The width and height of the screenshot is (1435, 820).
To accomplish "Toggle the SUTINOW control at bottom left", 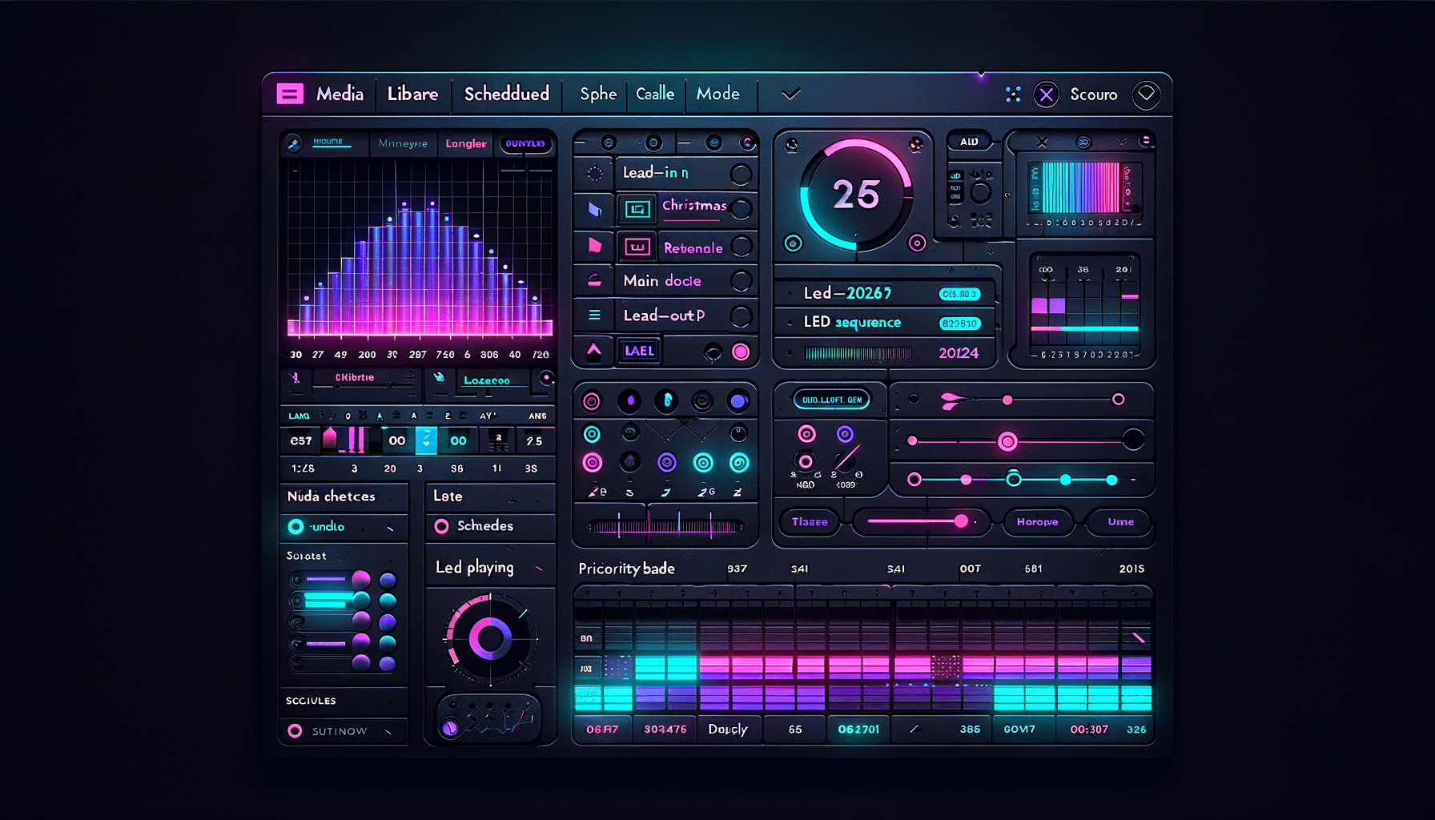I will point(293,731).
